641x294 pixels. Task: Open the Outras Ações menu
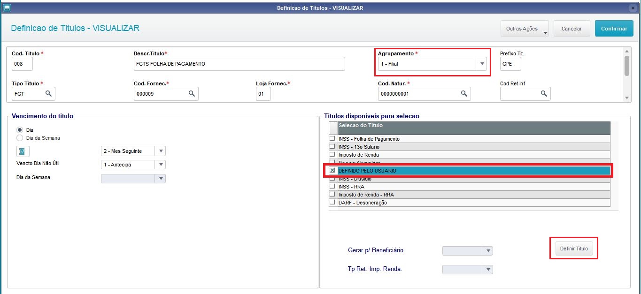[525, 29]
